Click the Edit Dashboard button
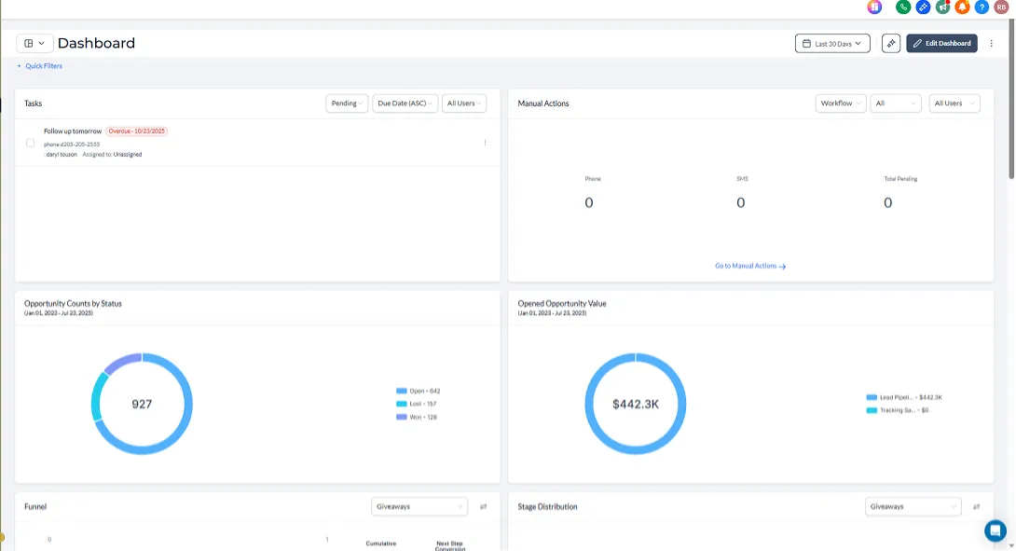 coord(941,44)
